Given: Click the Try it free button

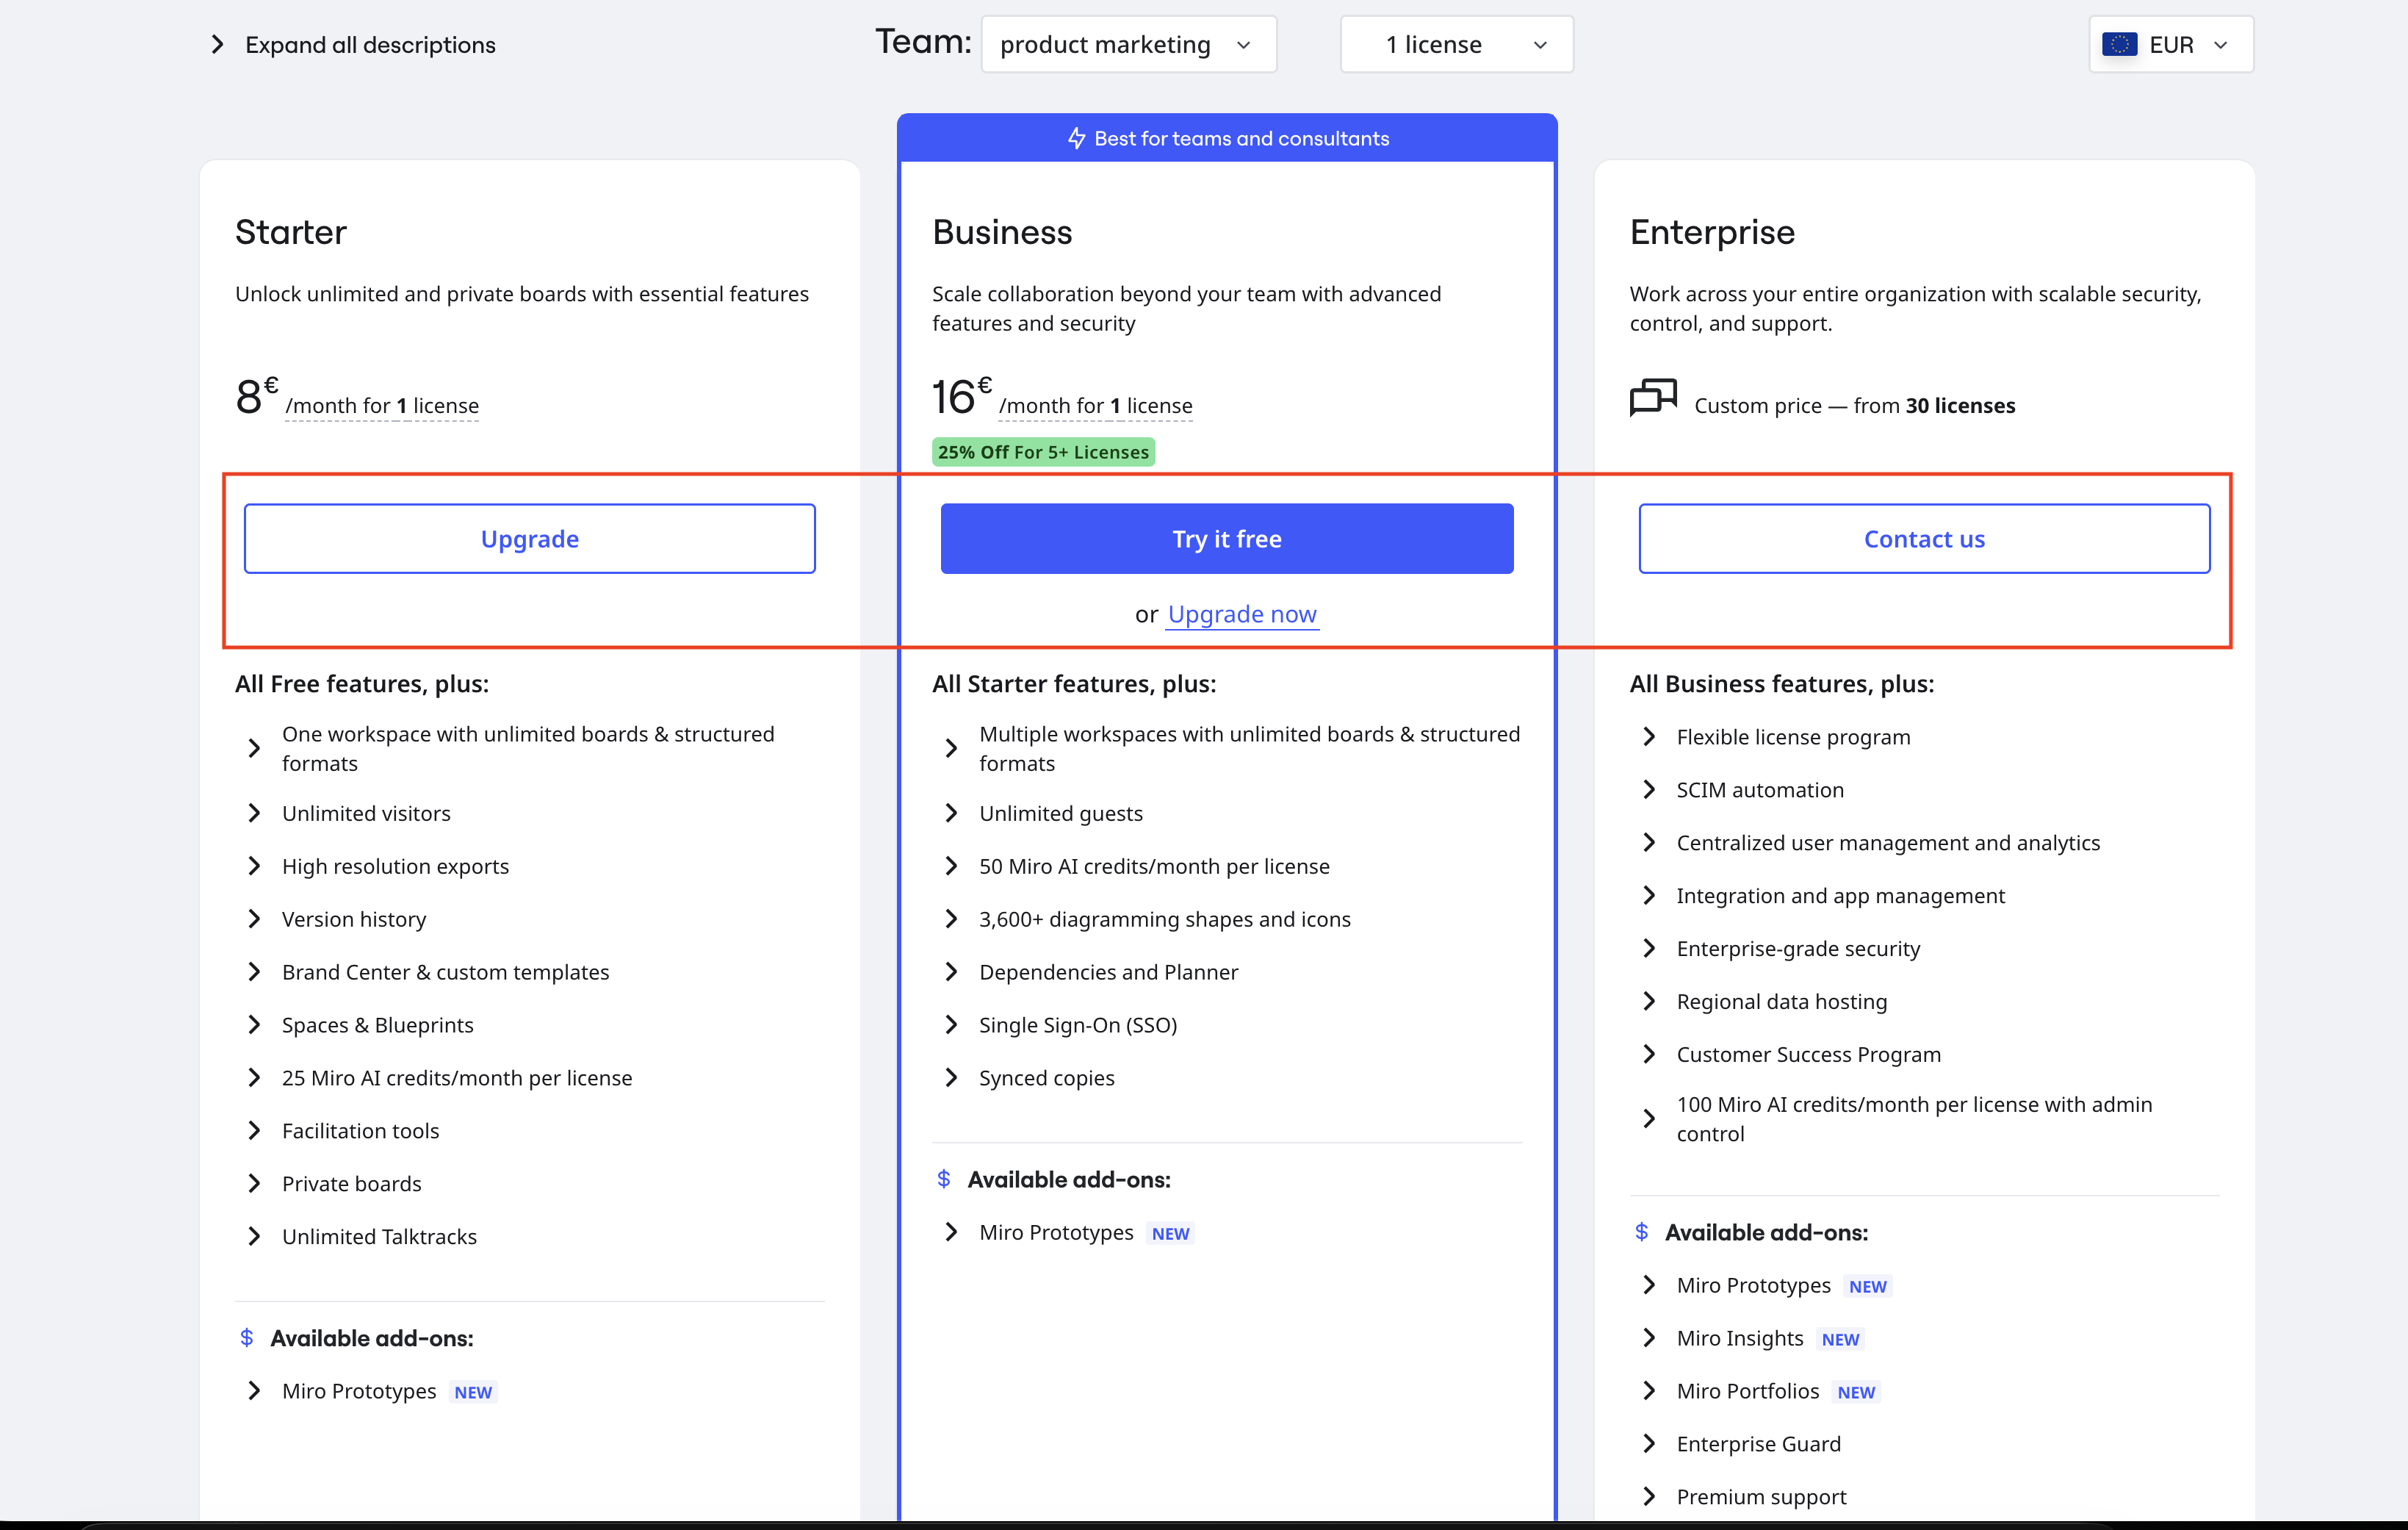Looking at the screenshot, I should point(1226,539).
